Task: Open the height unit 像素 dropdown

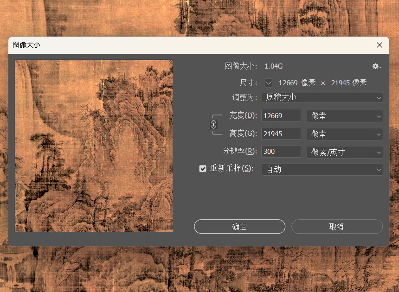Action: point(345,134)
